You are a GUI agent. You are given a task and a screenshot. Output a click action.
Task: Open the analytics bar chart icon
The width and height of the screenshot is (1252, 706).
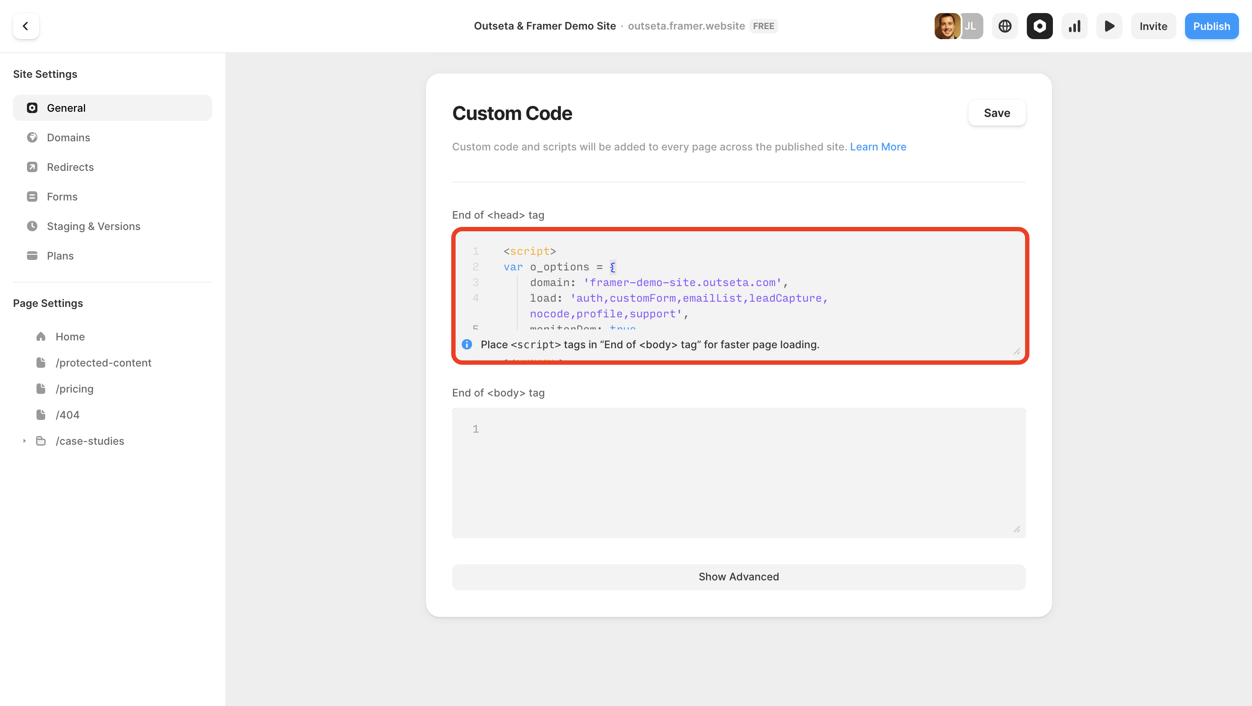pyautogui.click(x=1074, y=26)
